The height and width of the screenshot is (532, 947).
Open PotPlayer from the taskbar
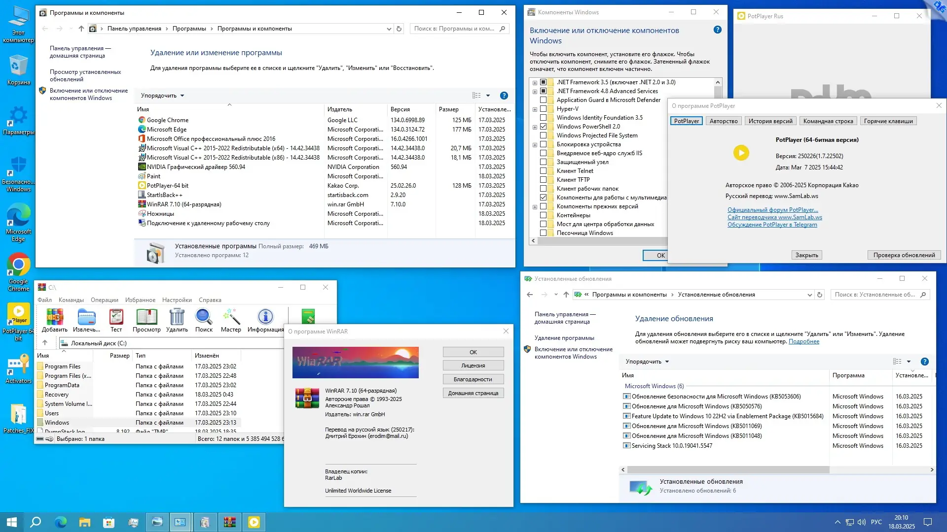253,522
